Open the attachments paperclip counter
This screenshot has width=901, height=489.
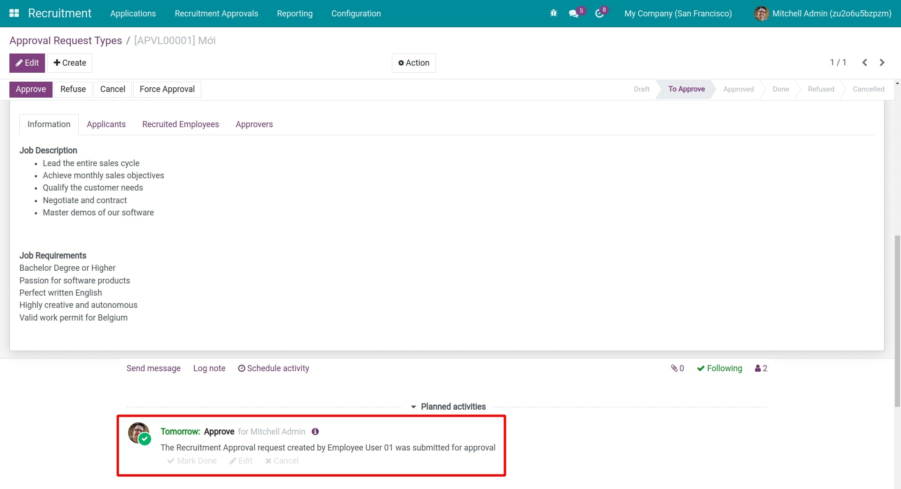tap(677, 368)
